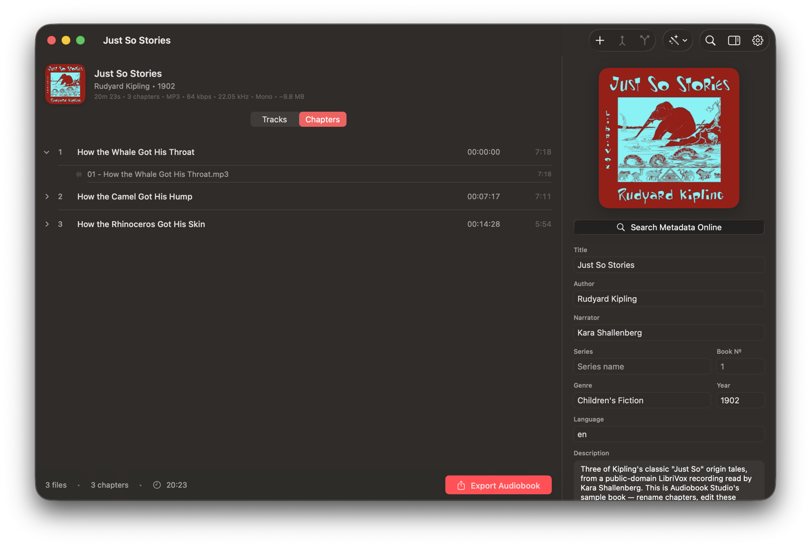This screenshot has height=547, width=811.
Task: Click the audio format info line with MP3
Action: point(199,97)
